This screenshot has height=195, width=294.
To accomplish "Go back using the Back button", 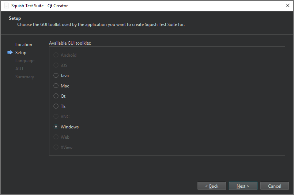I will pyautogui.click(x=211, y=186).
